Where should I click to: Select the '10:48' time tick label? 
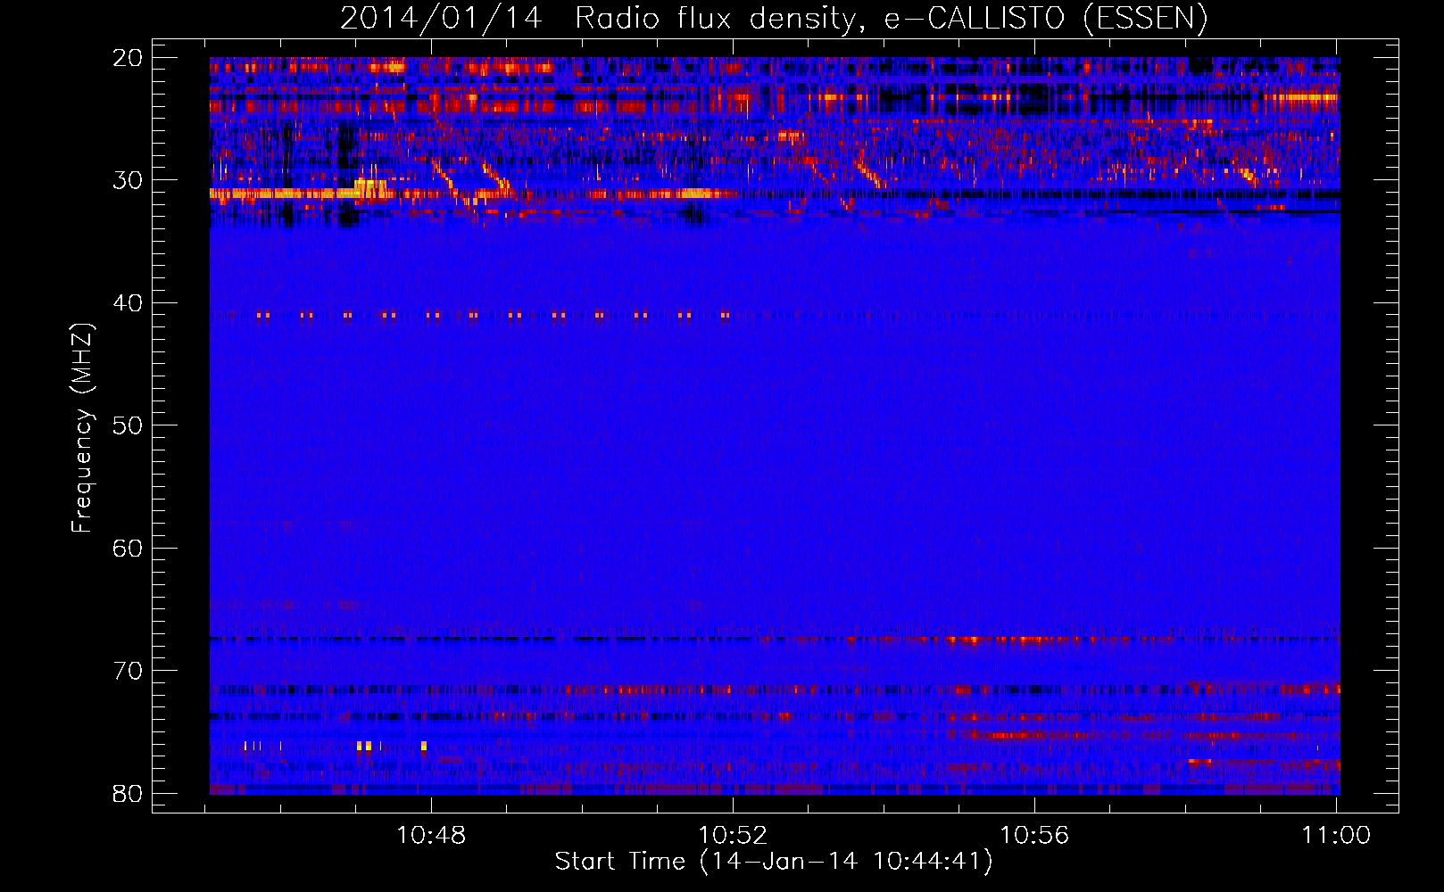click(431, 836)
